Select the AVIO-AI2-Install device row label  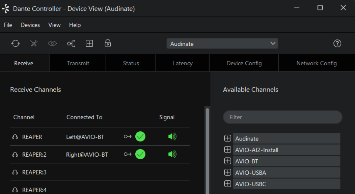(x=286, y=150)
